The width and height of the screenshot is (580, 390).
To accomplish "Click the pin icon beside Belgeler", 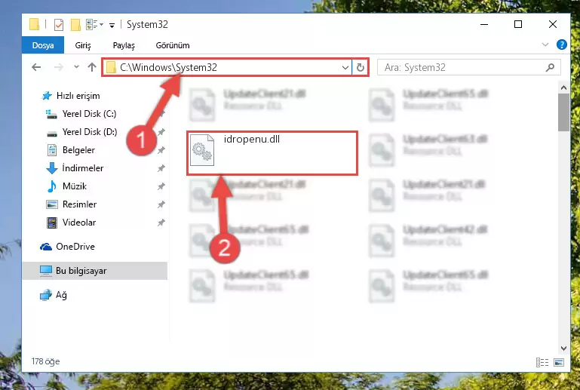I will pyautogui.click(x=161, y=150).
